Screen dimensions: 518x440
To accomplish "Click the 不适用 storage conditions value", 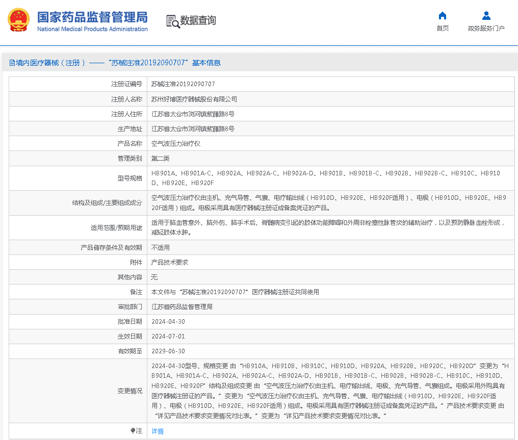I will point(160,248).
